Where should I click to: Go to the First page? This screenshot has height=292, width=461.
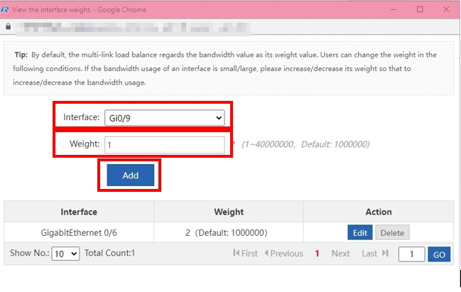(x=245, y=254)
